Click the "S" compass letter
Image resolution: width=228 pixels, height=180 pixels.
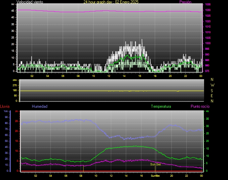212,91
